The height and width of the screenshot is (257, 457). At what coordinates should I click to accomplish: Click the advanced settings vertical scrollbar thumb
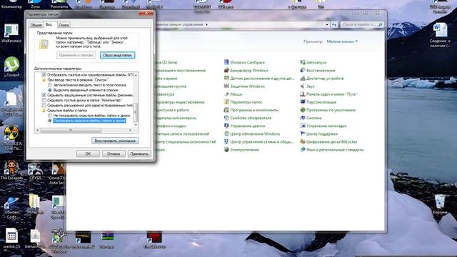point(136,112)
